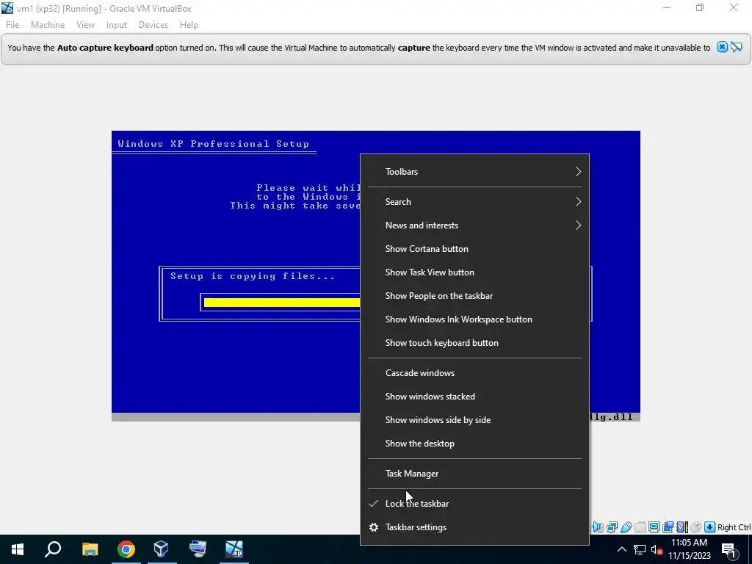Expand the Toolbars submenu
Image resolution: width=752 pixels, height=564 pixels.
tap(474, 171)
